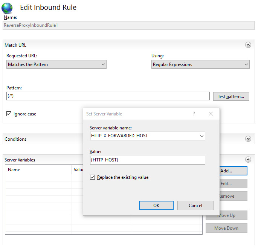Open the Using Regular Expressions dropdown
The width and height of the screenshot is (264, 252).
pyautogui.click(x=200, y=65)
